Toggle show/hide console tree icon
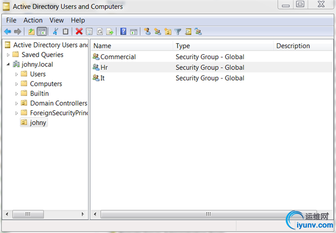The image size is (336, 233). [x=42, y=32]
